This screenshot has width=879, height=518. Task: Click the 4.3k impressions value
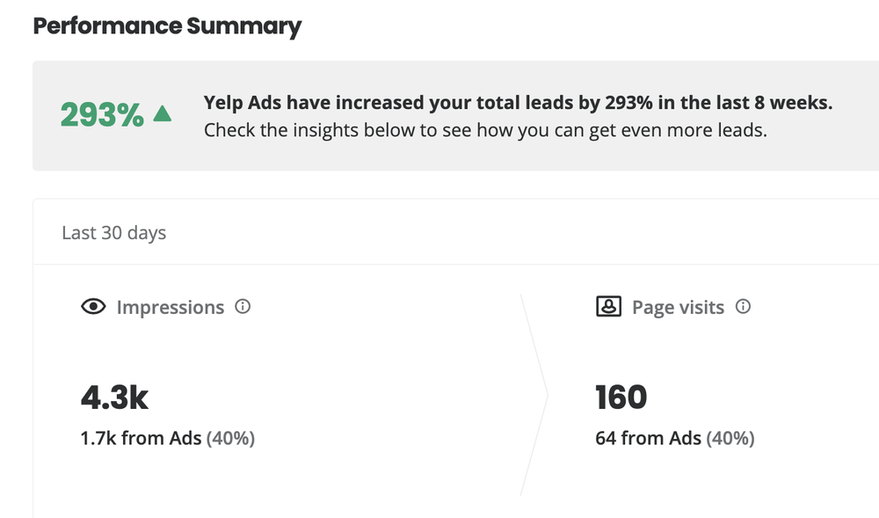pos(114,398)
